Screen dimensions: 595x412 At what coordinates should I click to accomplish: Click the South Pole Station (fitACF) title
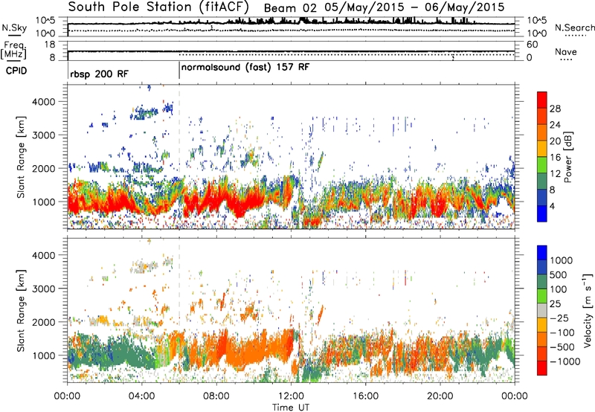pos(158,7)
